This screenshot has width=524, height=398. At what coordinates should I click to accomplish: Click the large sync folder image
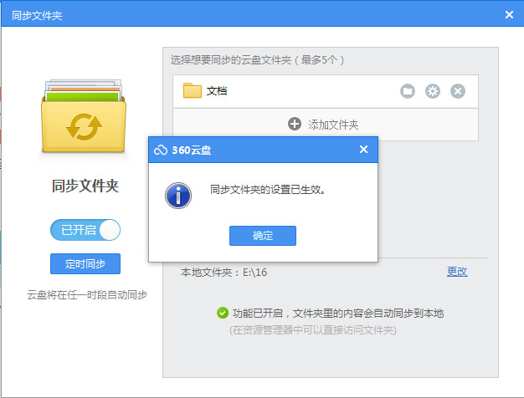[x=84, y=116]
